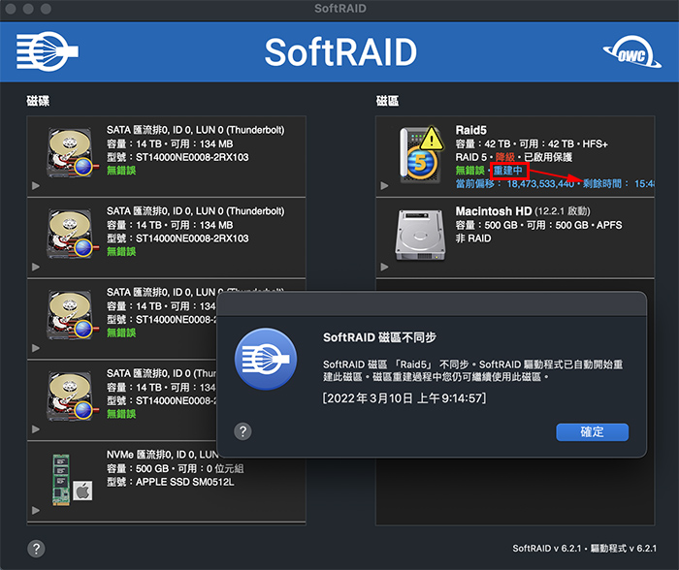The image size is (679, 570).
Task: Select the hard disk icon just above the NVMe disk
Action: [x=71, y=396]
